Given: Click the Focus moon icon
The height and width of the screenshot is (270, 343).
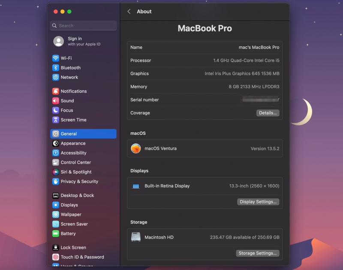Looking at the screenshot, I should pos(56,110).
